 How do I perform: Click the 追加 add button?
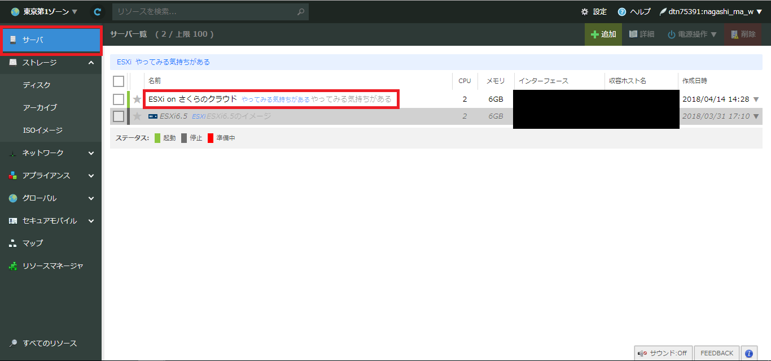[x=603, y=34]
